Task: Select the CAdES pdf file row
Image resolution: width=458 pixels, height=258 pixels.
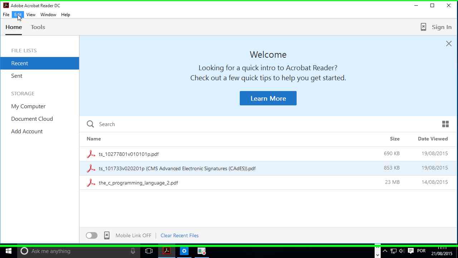Action: pyautogui.click(x=268, y=168)
